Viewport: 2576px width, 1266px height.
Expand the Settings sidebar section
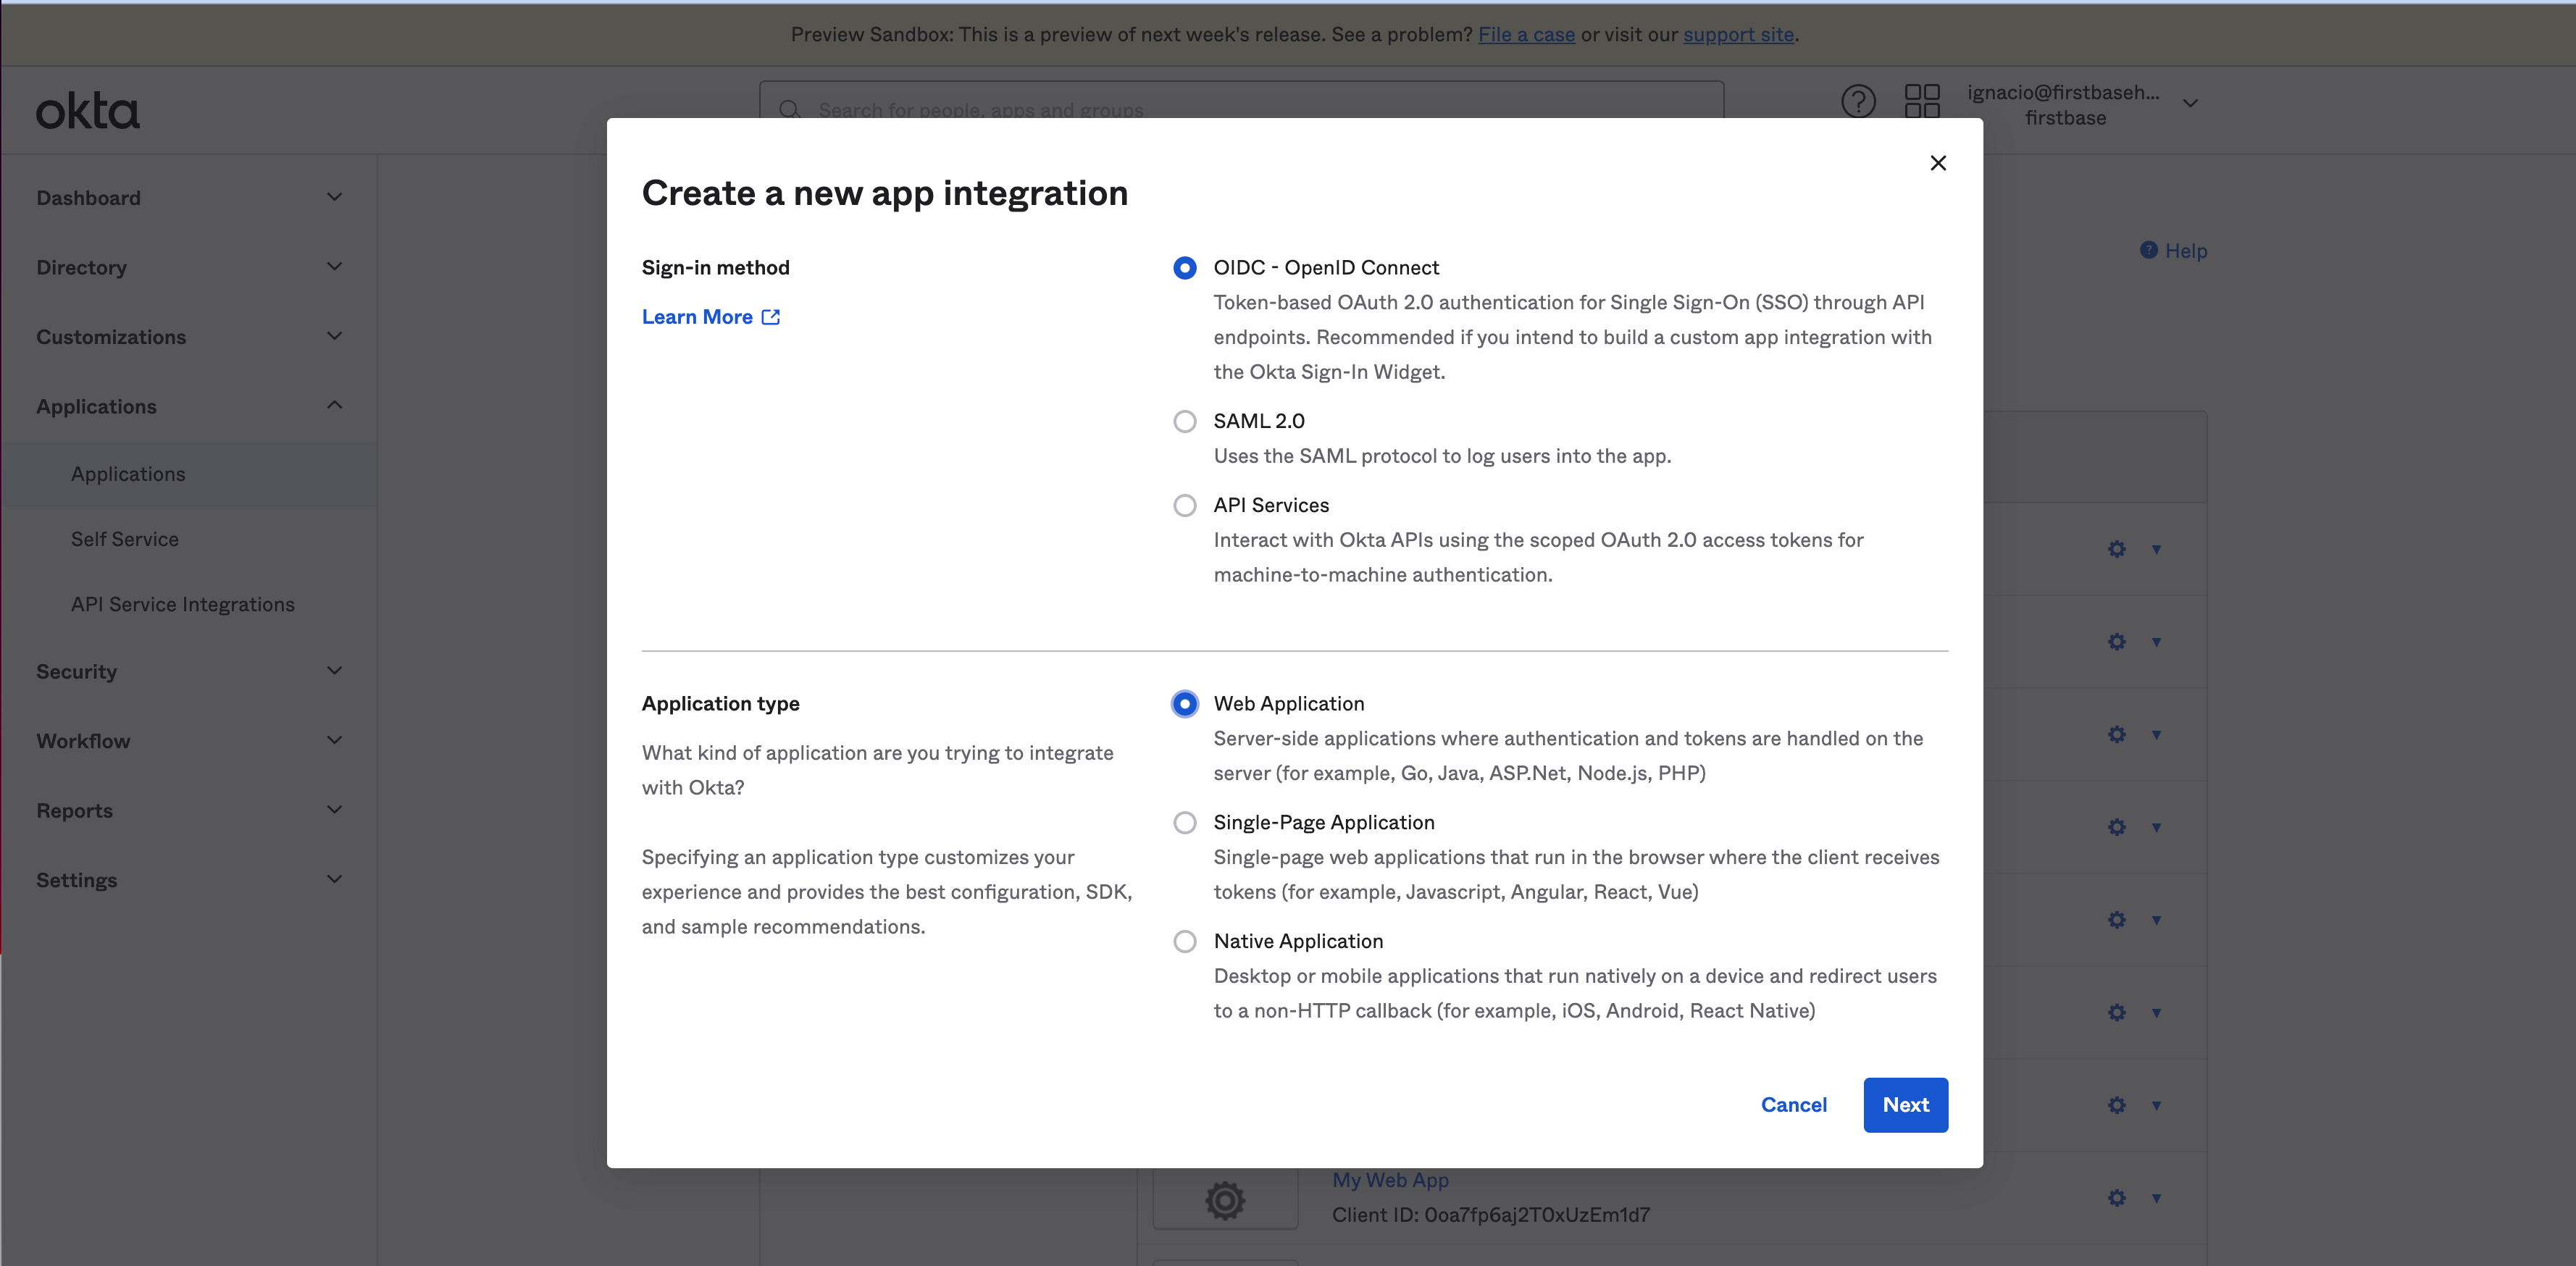point(189,880)
